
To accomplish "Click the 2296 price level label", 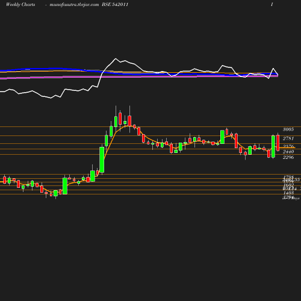I will pyautogui.click(x=288, y=157).
